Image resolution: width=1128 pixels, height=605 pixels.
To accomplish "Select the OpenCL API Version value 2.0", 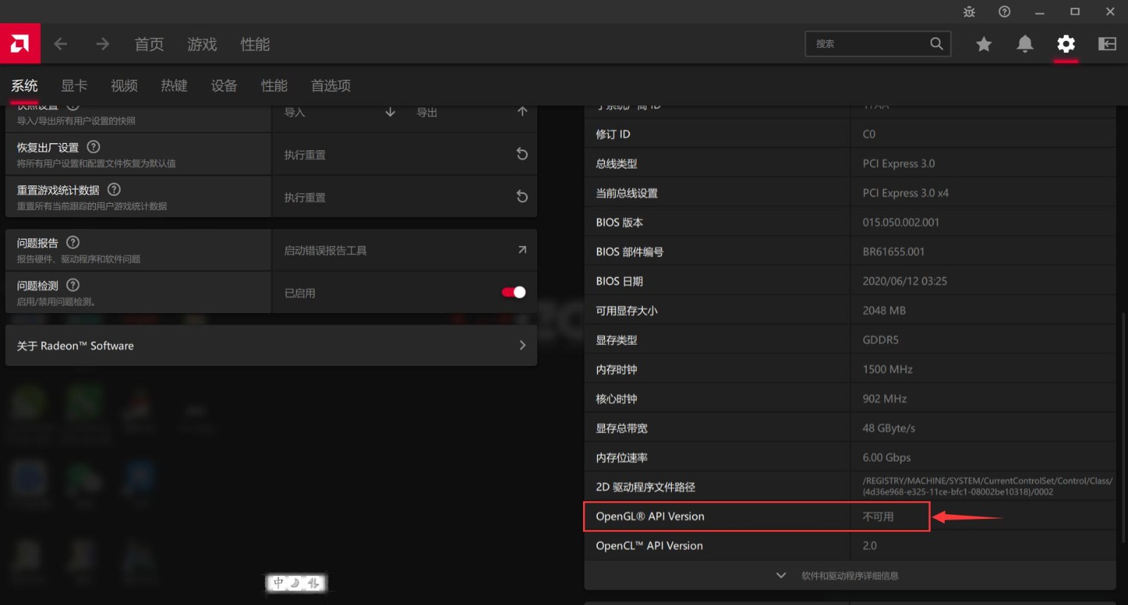I will point(870,546).
